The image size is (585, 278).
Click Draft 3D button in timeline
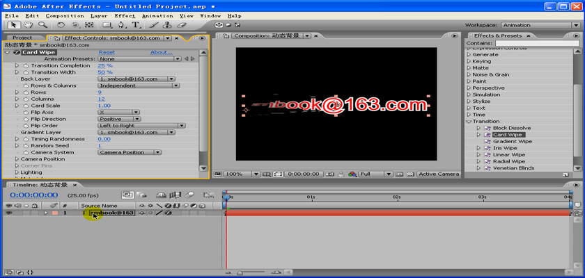[x=141, y=195]
